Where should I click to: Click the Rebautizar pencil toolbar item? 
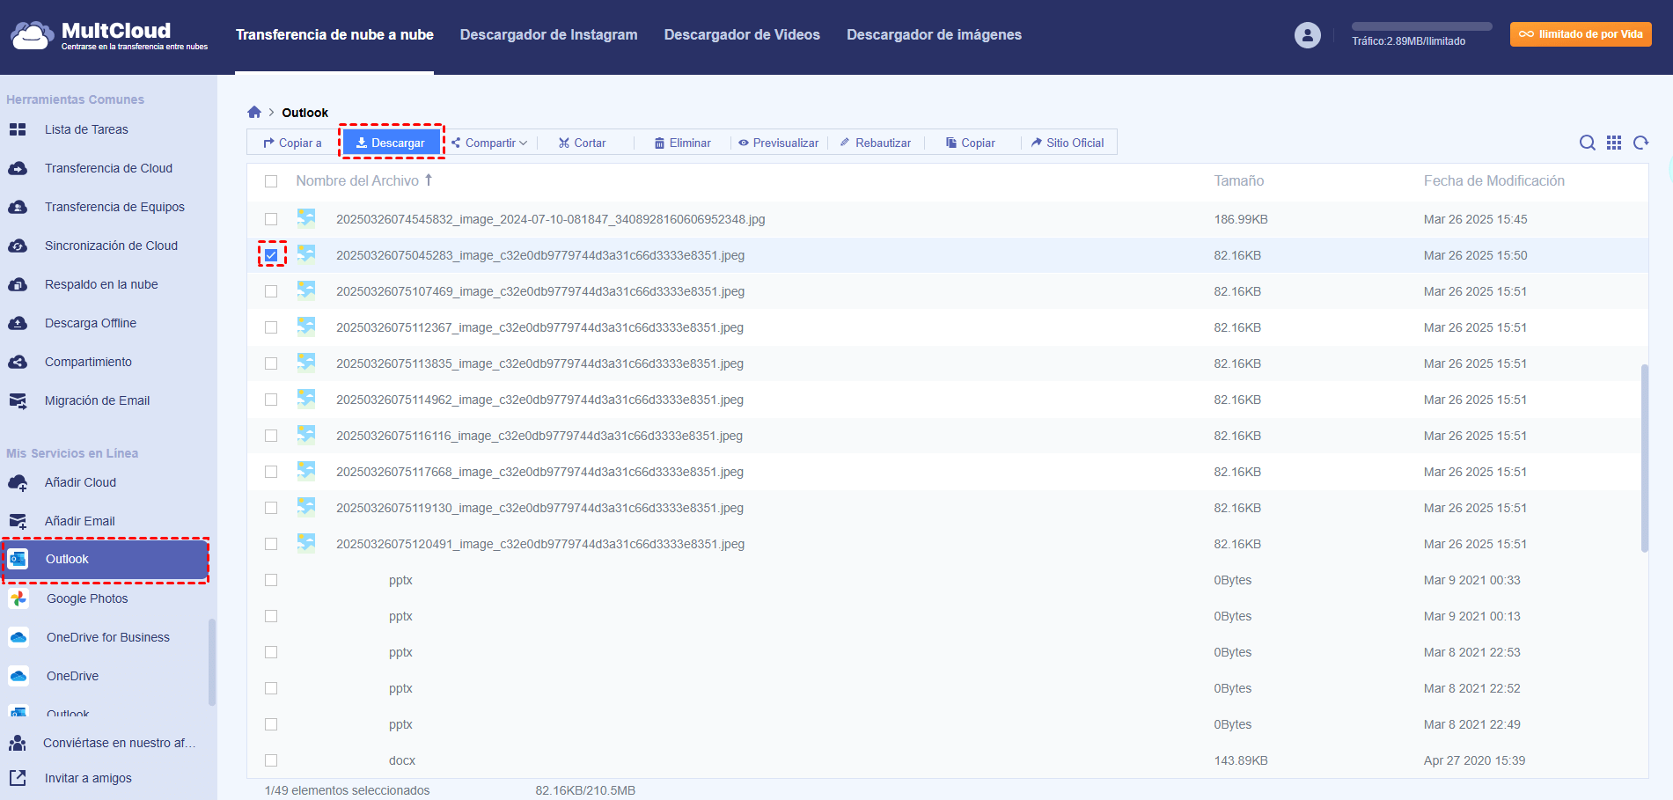875,143
